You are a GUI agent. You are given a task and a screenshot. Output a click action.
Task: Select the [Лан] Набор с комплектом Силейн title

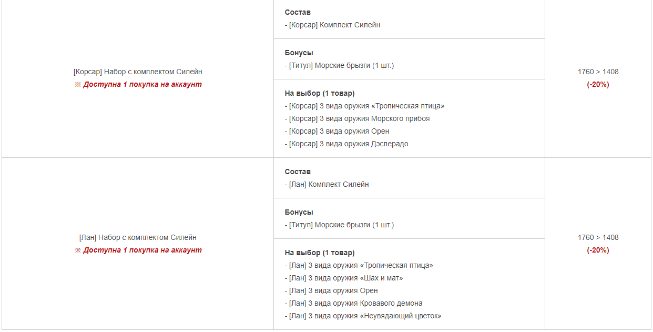(138, 237)
